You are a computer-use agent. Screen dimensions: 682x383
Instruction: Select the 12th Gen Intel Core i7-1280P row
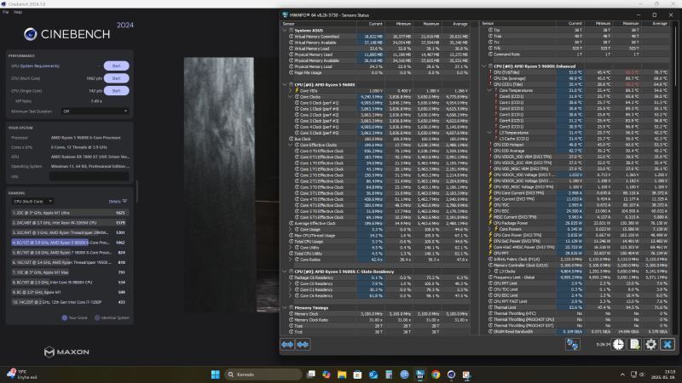click(x=70, y=302)
